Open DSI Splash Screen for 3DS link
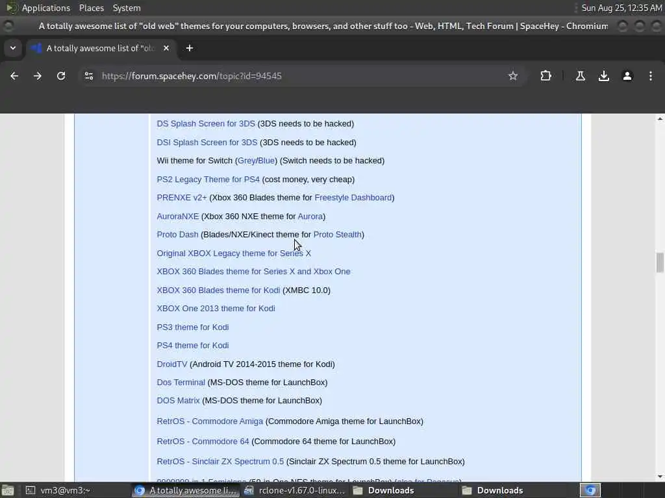Image resolution: width=665 pixels, height=498 pixels. (207, 142)
